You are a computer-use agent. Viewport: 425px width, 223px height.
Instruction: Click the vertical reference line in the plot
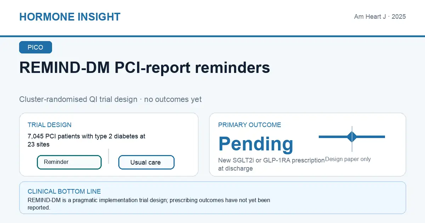(x=352, y=139)
